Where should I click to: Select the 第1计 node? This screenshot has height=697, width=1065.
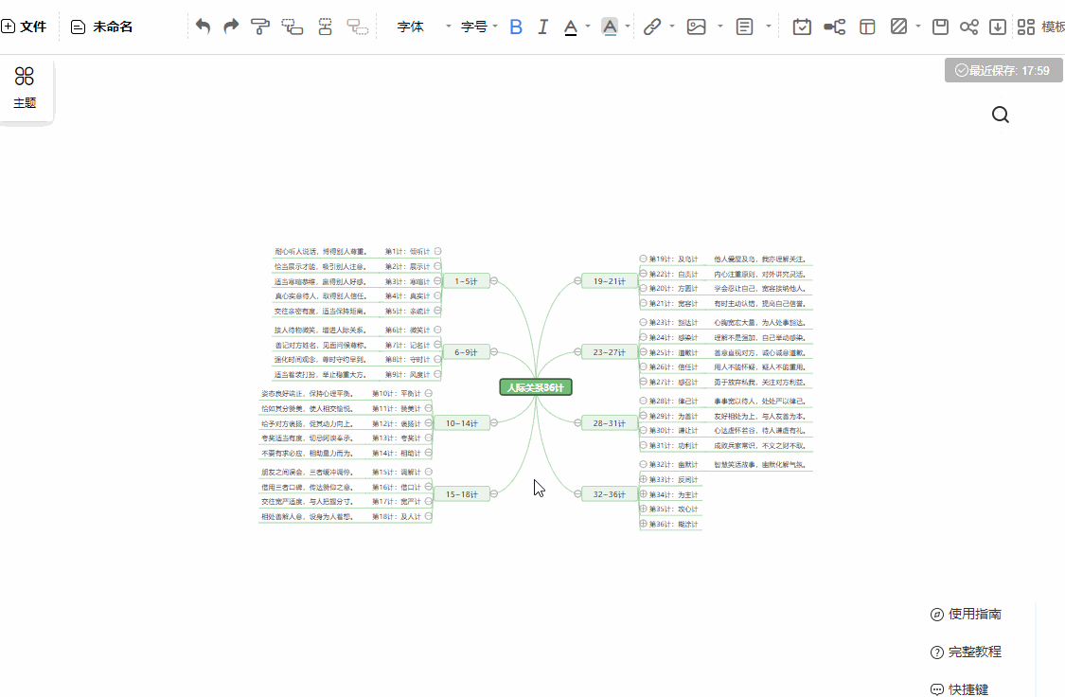coord(407,251)
